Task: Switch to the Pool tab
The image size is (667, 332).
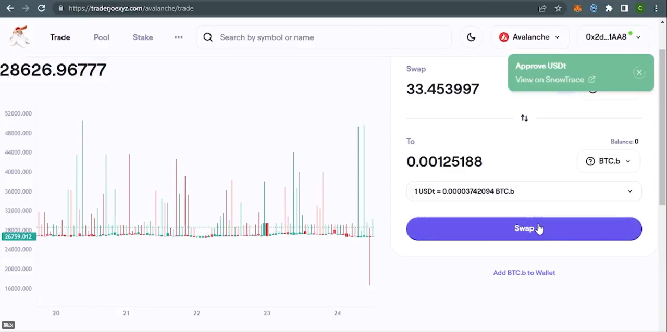Action: 102,37
